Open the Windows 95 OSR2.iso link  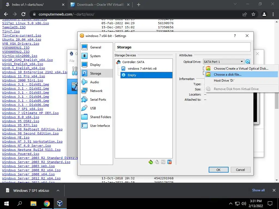21,121
